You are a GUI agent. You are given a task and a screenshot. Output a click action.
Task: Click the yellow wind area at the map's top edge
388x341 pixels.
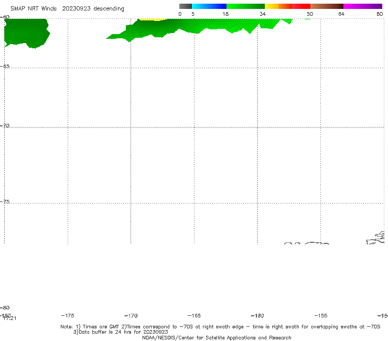click(x=153, y=19)
